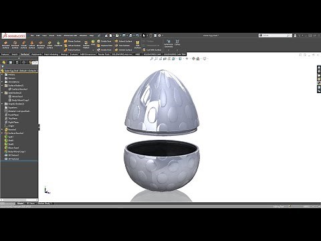This screenshot has height=241, width=321.
Task: Open the Help menu
Action: [92, 35]
